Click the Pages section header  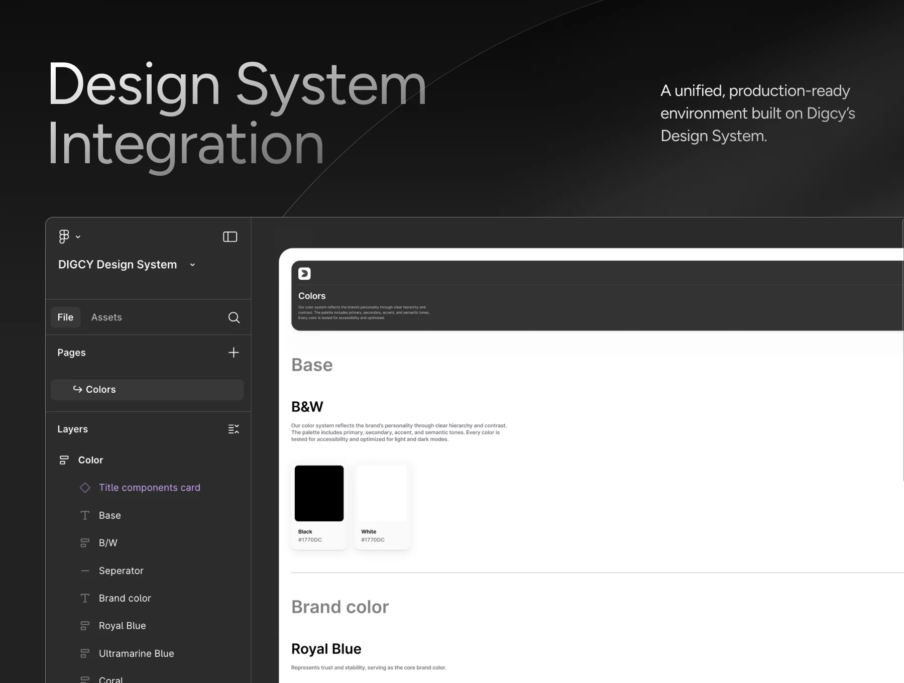coord(71,353)
